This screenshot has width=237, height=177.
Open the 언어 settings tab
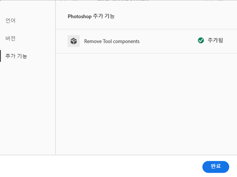tap(10, 21)
